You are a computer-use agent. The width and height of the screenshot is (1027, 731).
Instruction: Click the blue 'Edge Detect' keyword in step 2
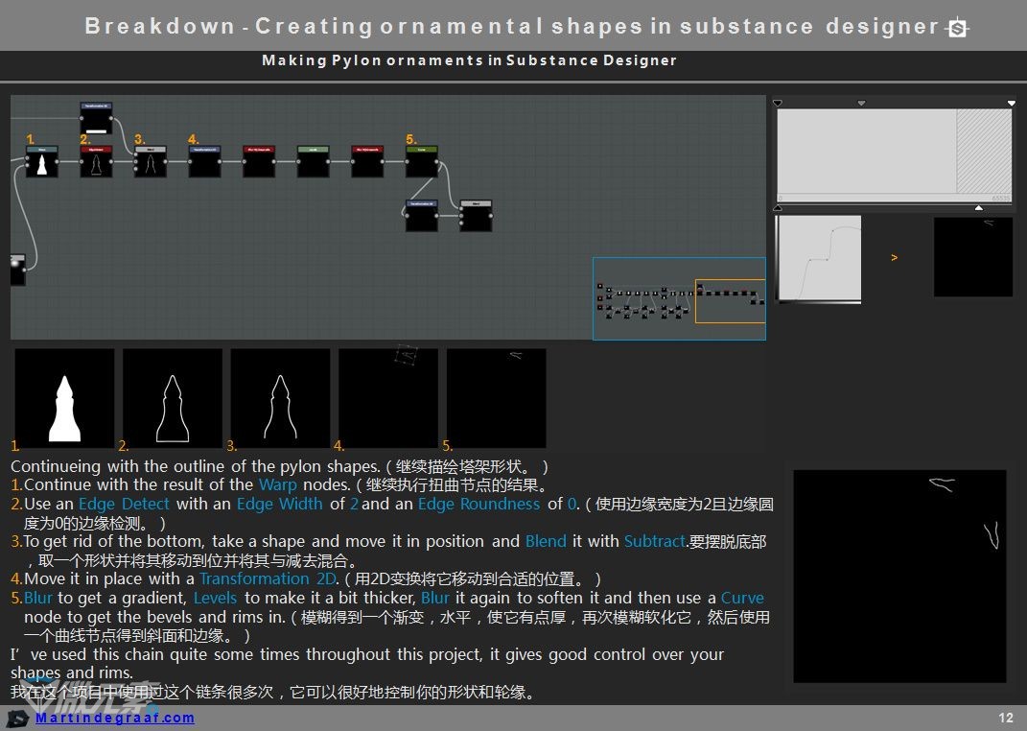(124, 504)
